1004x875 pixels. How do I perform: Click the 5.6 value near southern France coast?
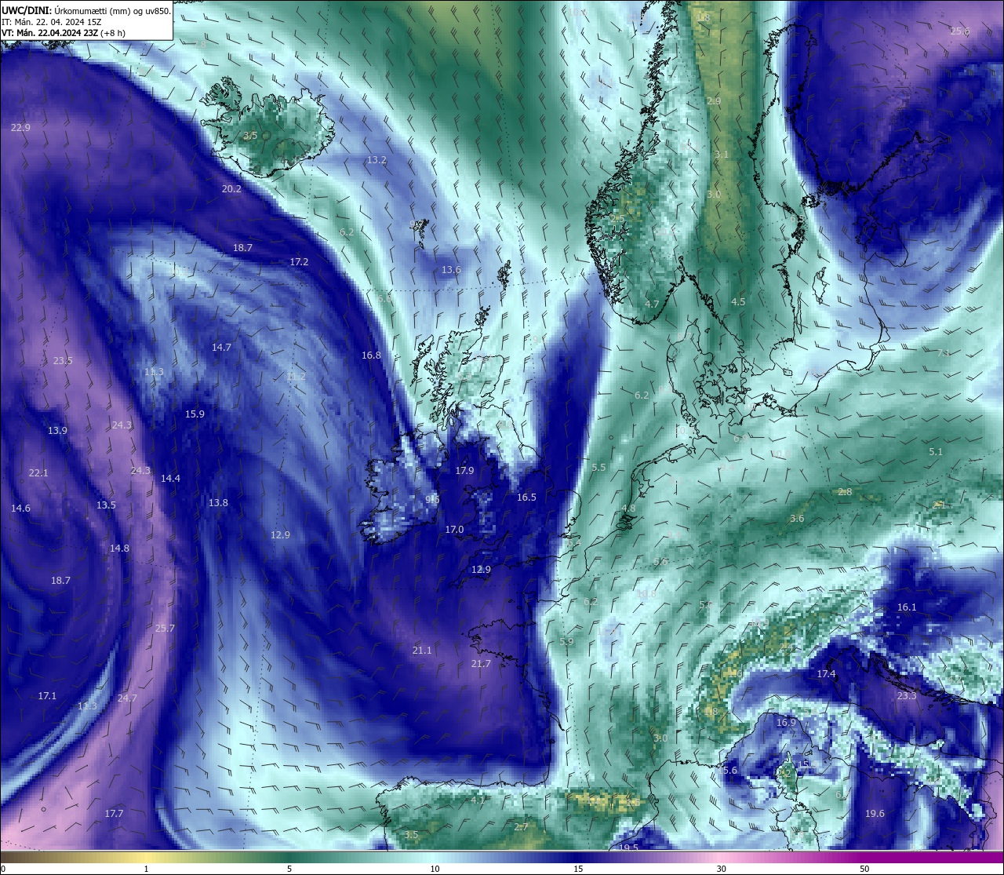click(729, 771)
